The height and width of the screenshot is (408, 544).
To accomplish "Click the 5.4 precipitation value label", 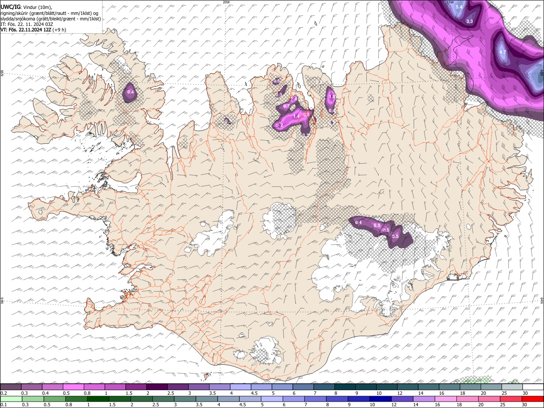I will (x=459, y=7).
